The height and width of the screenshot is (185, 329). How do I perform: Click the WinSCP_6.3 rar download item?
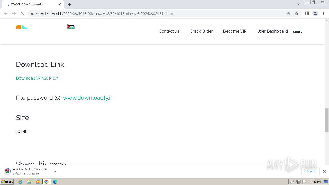pos(30,171)
